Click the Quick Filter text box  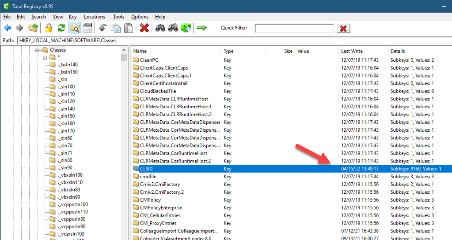click(294, 28)
